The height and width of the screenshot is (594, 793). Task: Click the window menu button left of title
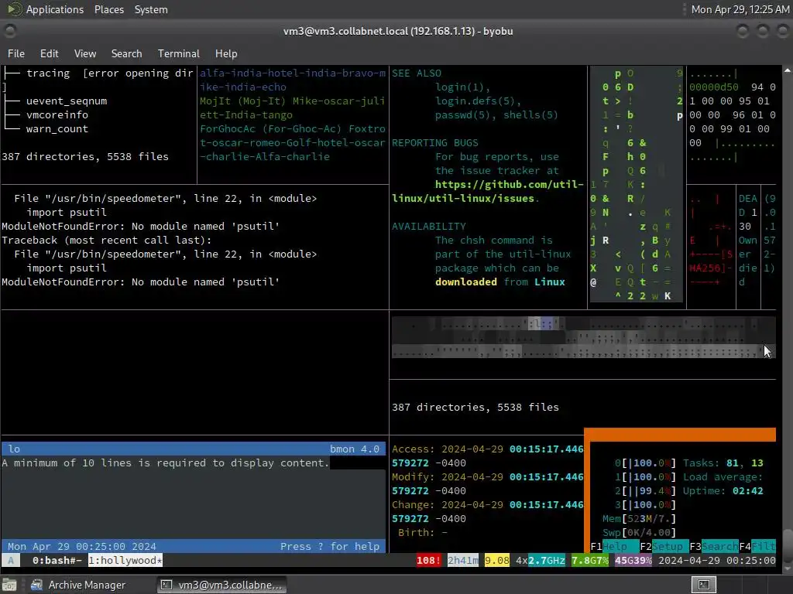(9, 31)
